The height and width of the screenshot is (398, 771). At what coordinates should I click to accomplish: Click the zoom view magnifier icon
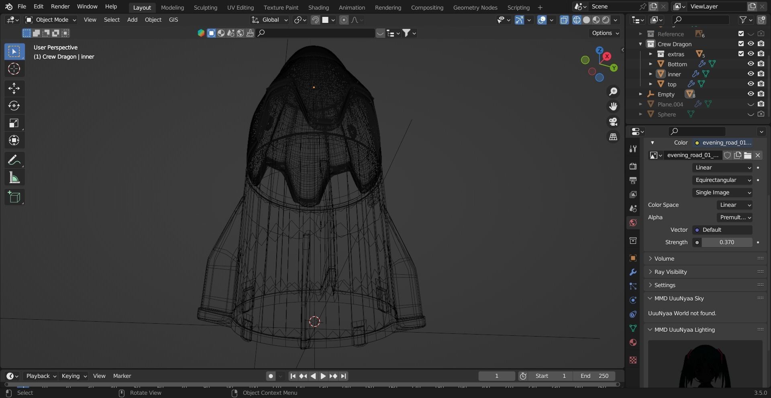[x=613, y=92]
